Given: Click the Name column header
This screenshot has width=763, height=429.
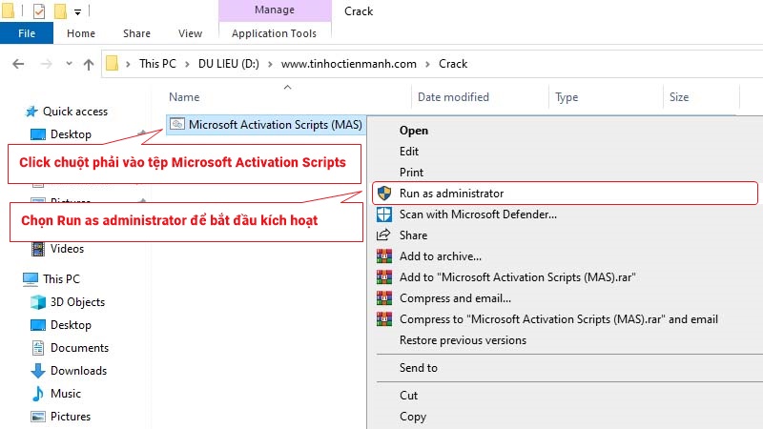Looking at the screenshot, I should click(x=184, y=97).
